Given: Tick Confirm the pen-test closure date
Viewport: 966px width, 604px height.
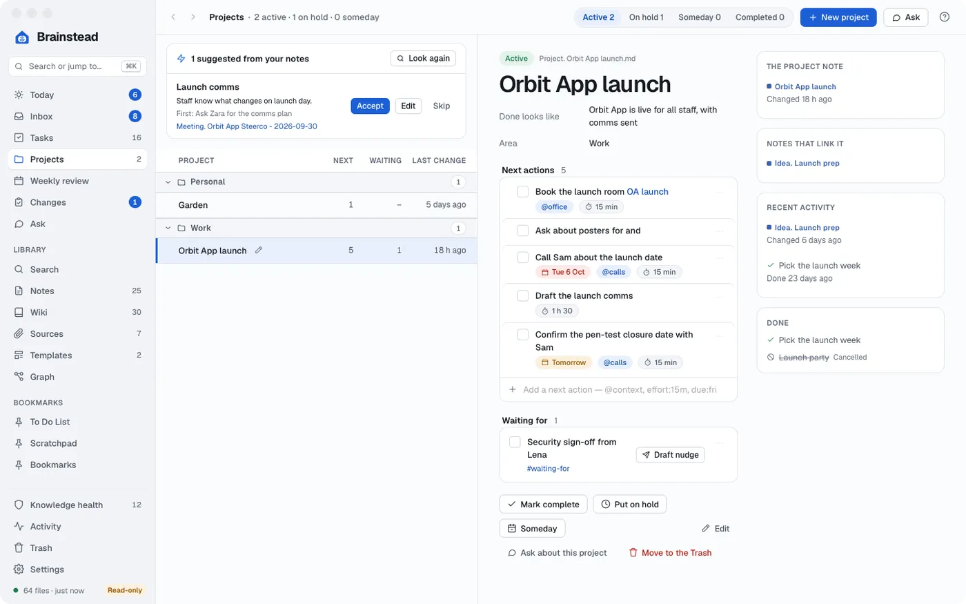Looking at the screenshot, I should 523,335.
